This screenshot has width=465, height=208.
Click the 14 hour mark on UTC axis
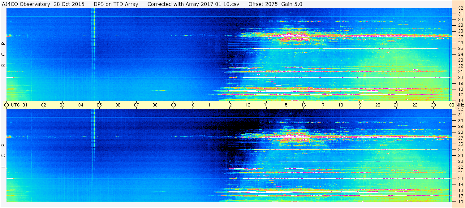tap(266, 105)
